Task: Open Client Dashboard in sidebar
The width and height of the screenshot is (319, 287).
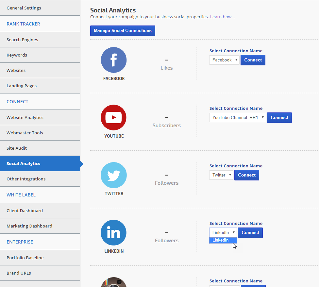Action: click(x=40, y=211)
